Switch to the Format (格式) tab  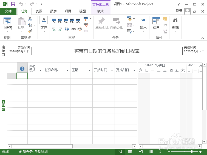[100, 11]
